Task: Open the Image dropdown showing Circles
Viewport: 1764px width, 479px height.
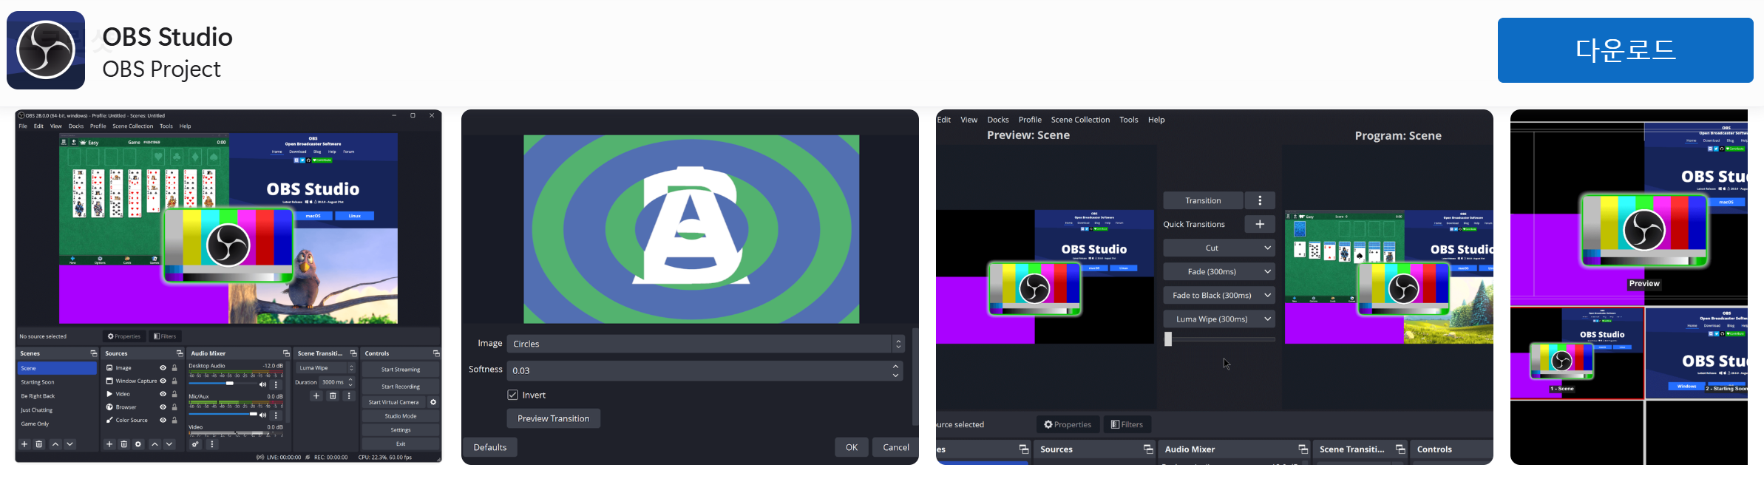Action: click(x=705, y=344)
